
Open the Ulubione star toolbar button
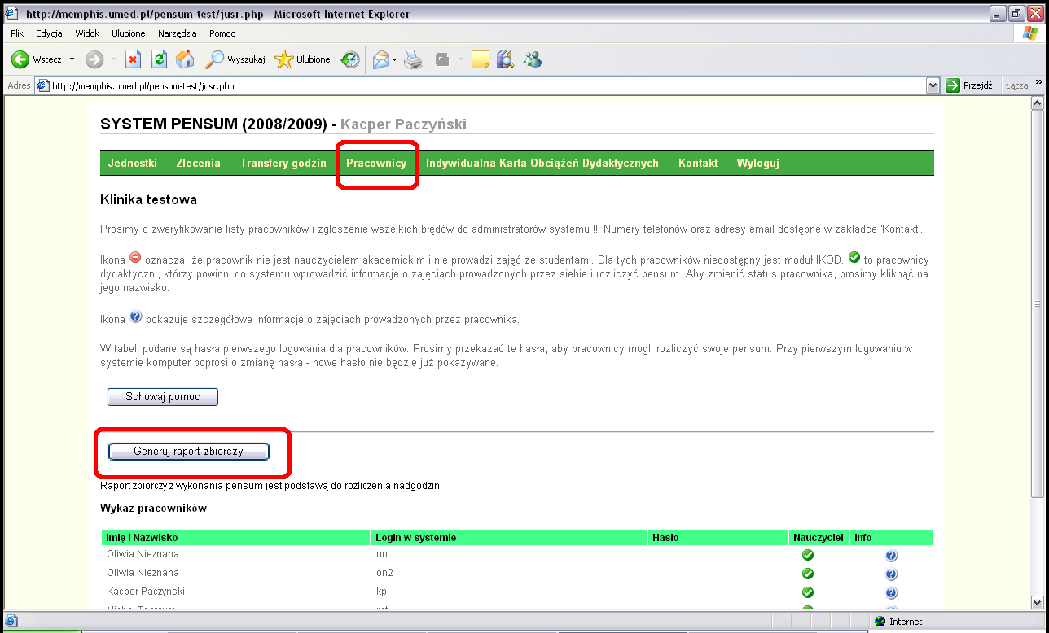click(303, 59)
